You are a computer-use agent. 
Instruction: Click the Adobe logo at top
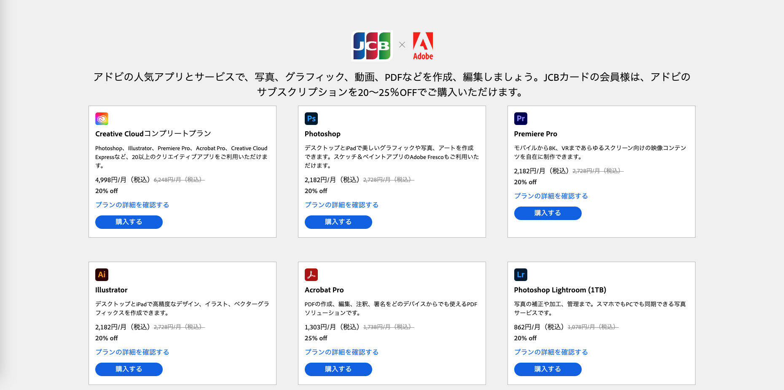tap(423, 46)
